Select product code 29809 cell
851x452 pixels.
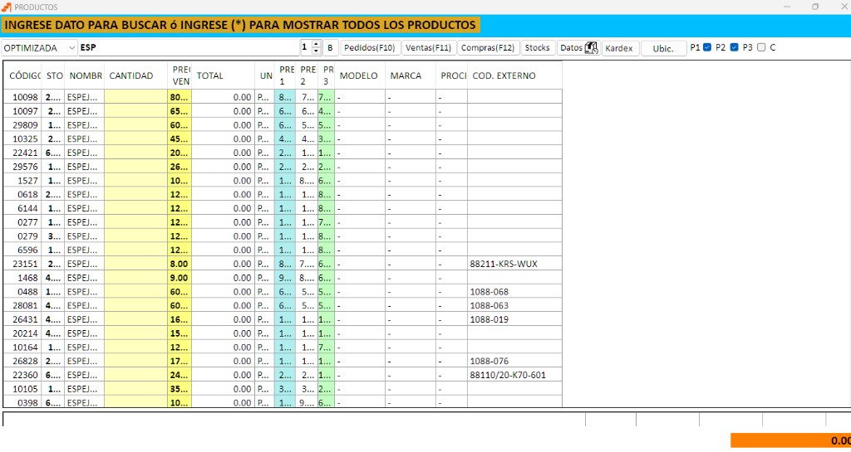pos(22,125)
